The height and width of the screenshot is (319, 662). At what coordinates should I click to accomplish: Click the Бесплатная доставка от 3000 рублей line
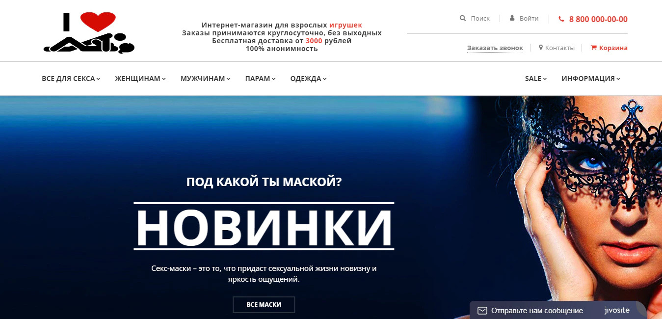tap(282, 41)
